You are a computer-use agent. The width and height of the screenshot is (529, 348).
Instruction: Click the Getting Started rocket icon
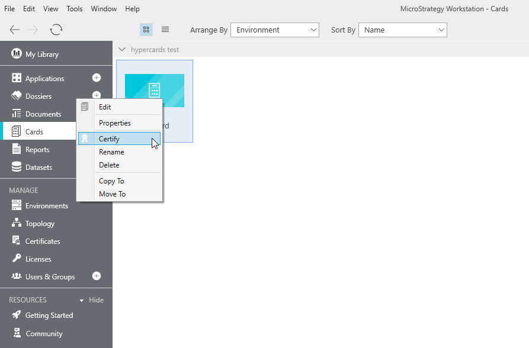coord(16,315)
